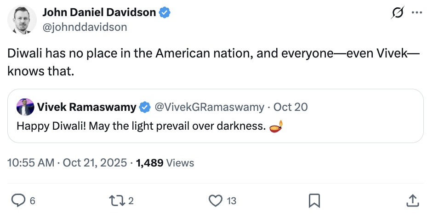The image size is (433, 218).
Task: Click the 1,489 Views count
Action: pyautogui.click(x=165, y=163)
